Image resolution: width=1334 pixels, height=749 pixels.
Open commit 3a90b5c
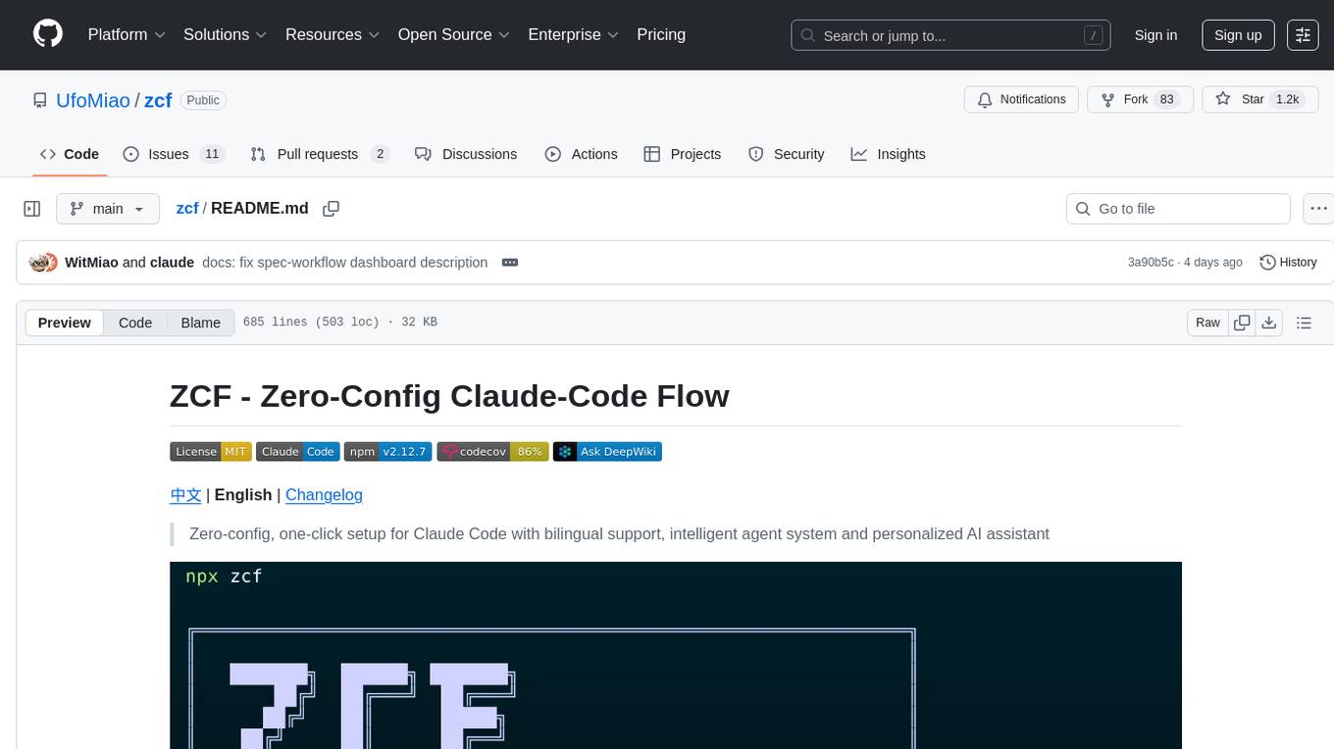1151,263
